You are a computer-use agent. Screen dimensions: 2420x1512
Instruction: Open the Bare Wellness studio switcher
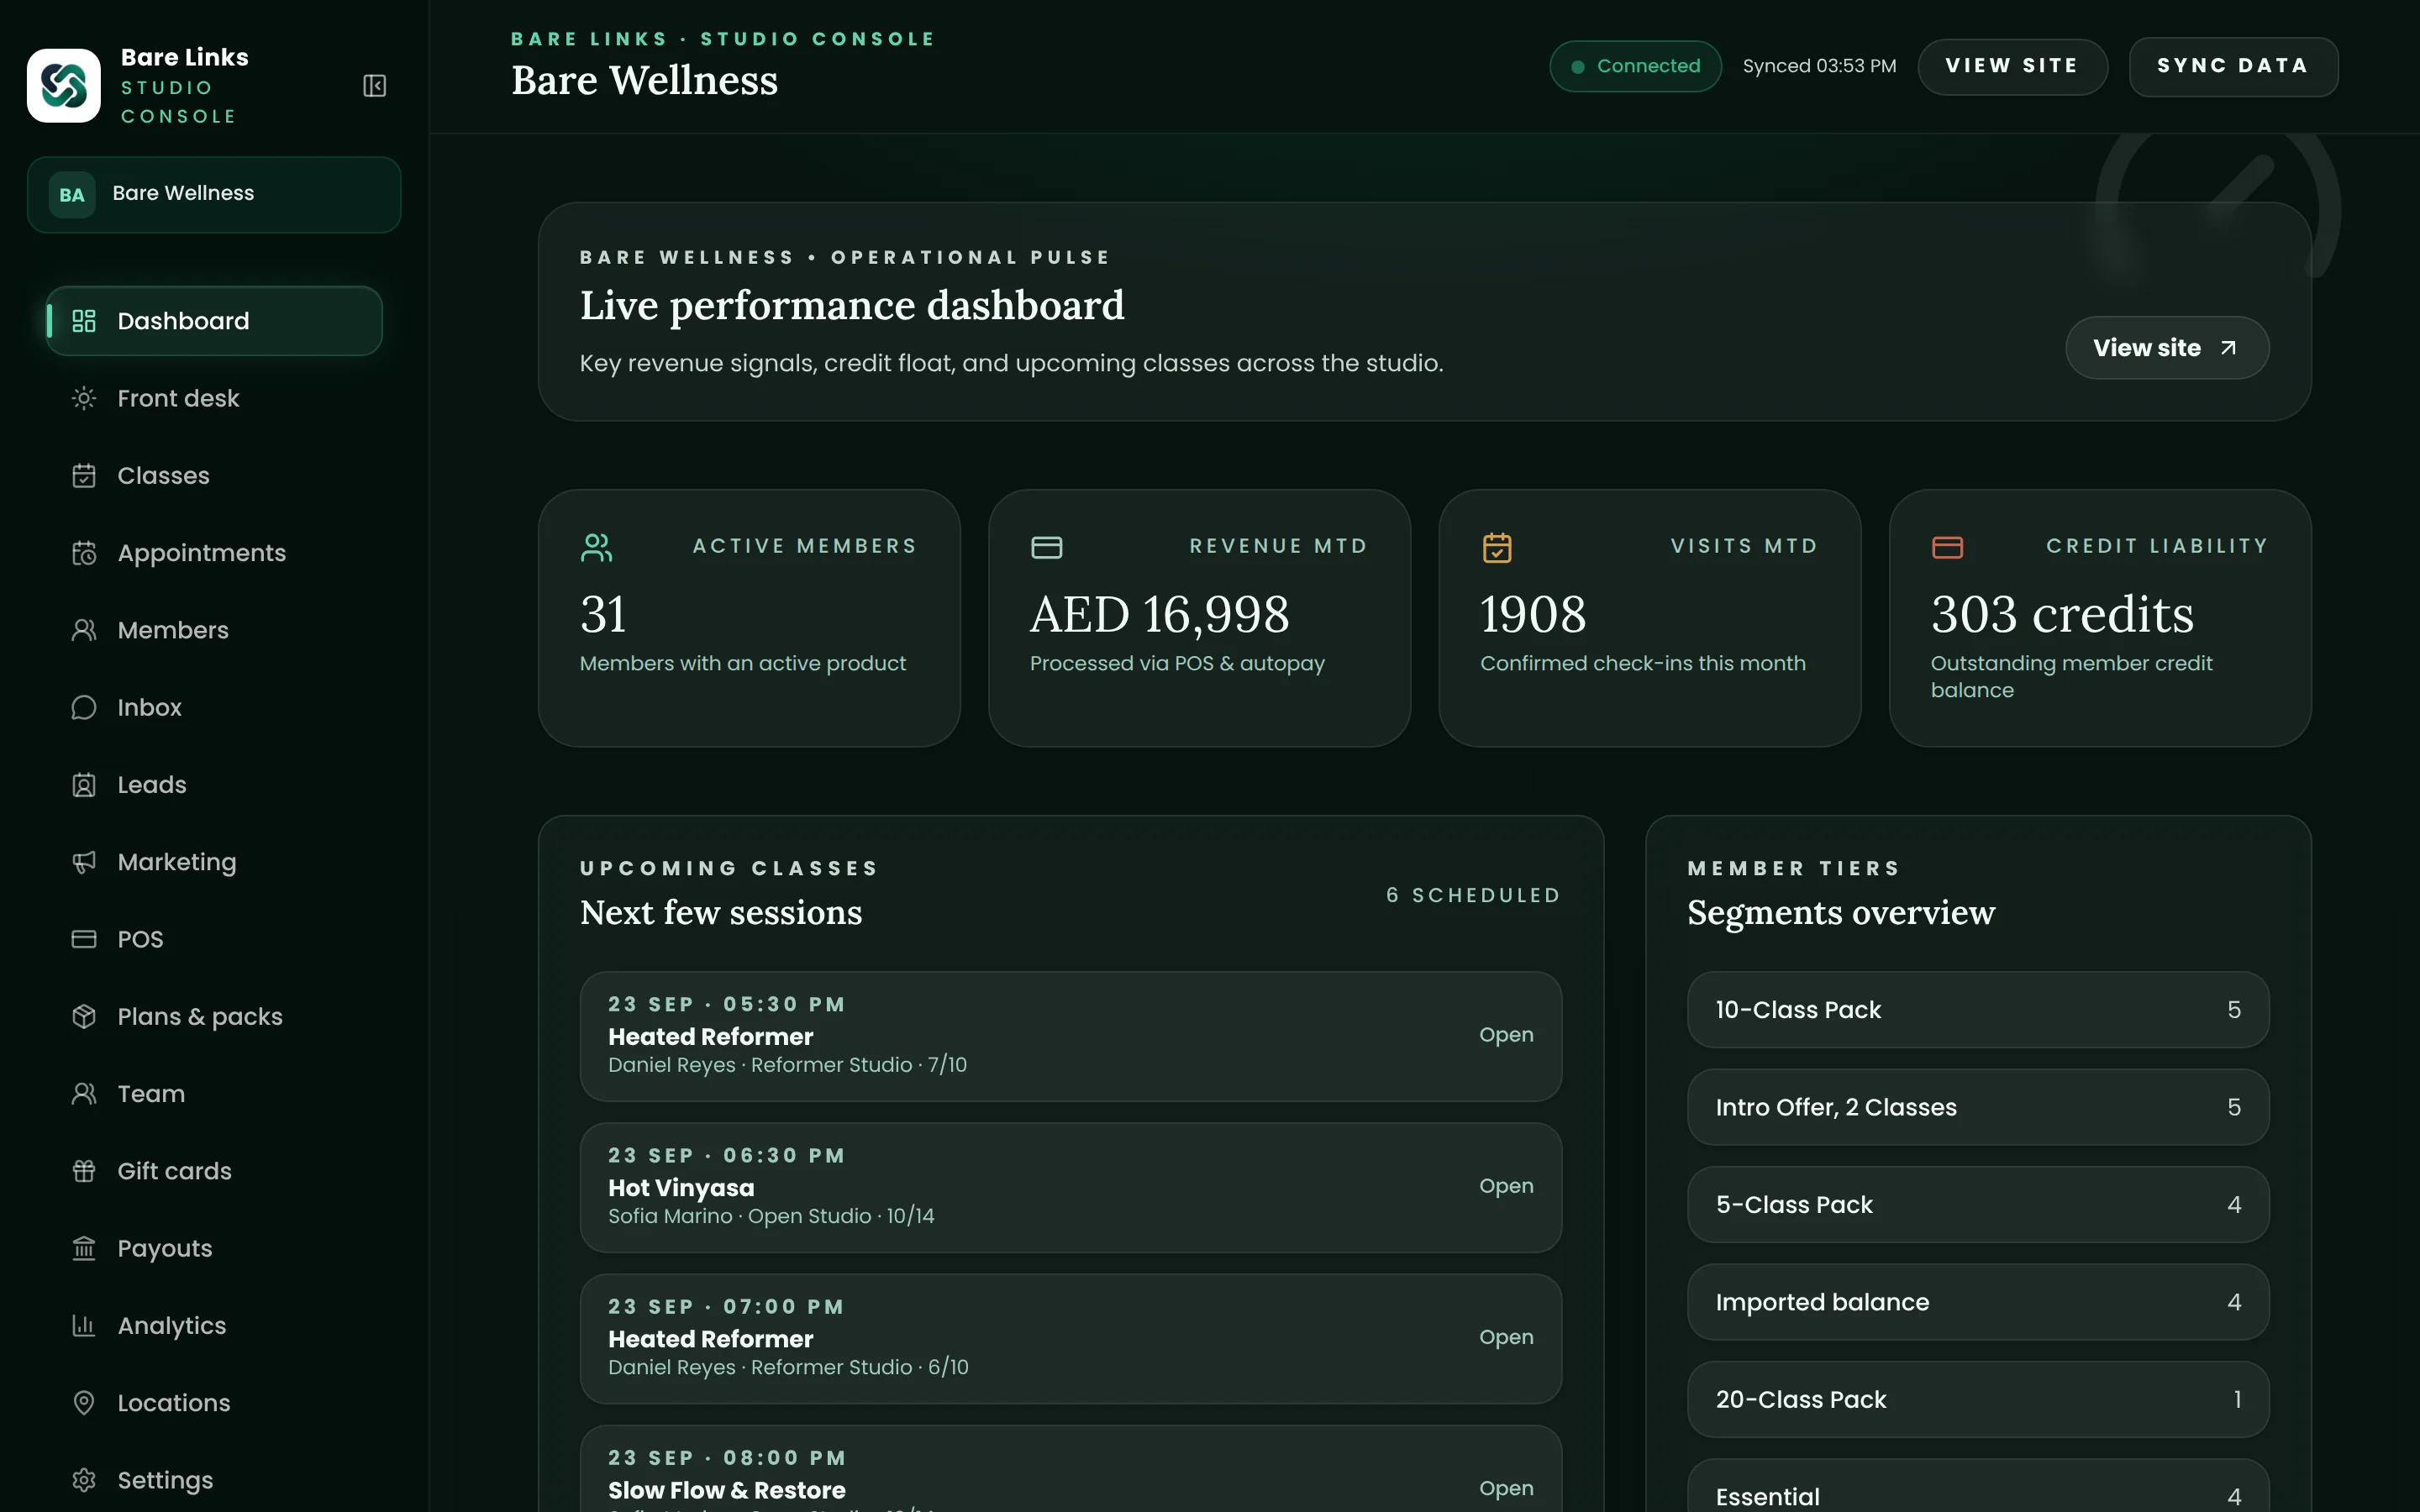coord(214,195)
